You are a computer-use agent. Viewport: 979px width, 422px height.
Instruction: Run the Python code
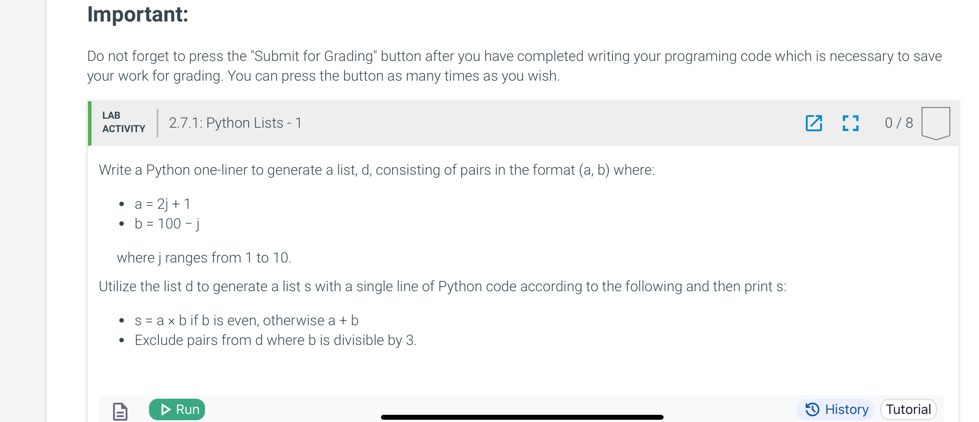tap(177, 409)
